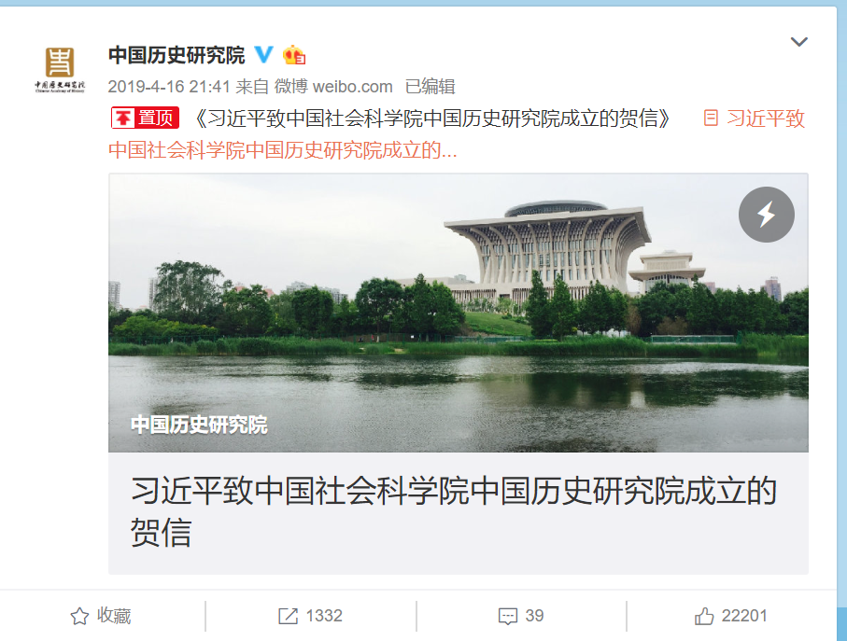Click the orange article document icon
This screenshot has width=847, height=641.
(x=711, y=118)
